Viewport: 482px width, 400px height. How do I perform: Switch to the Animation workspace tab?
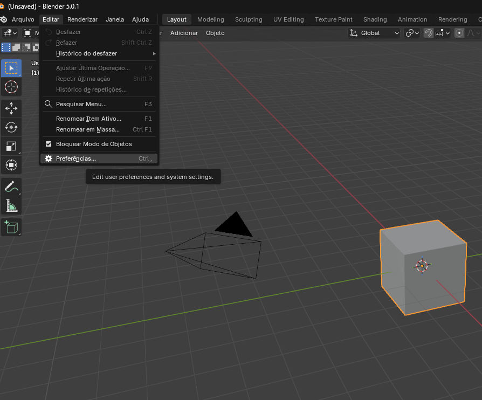[412, 19]
